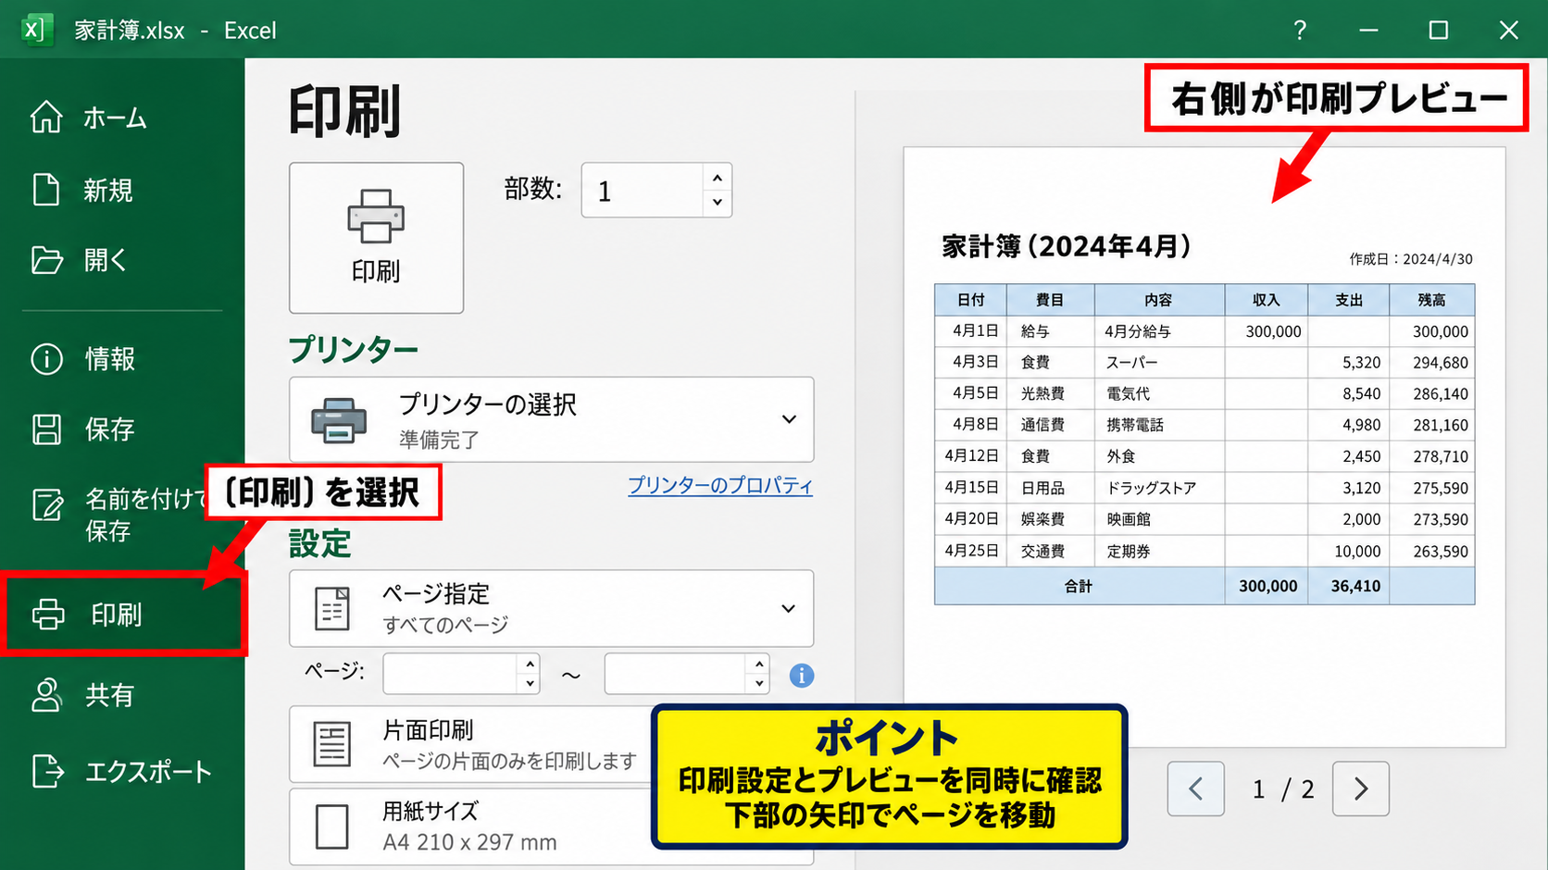The width and height of the screenshot is (1548, 870).
Task: Click the large 印刷 print button
Action: (376, 238)
